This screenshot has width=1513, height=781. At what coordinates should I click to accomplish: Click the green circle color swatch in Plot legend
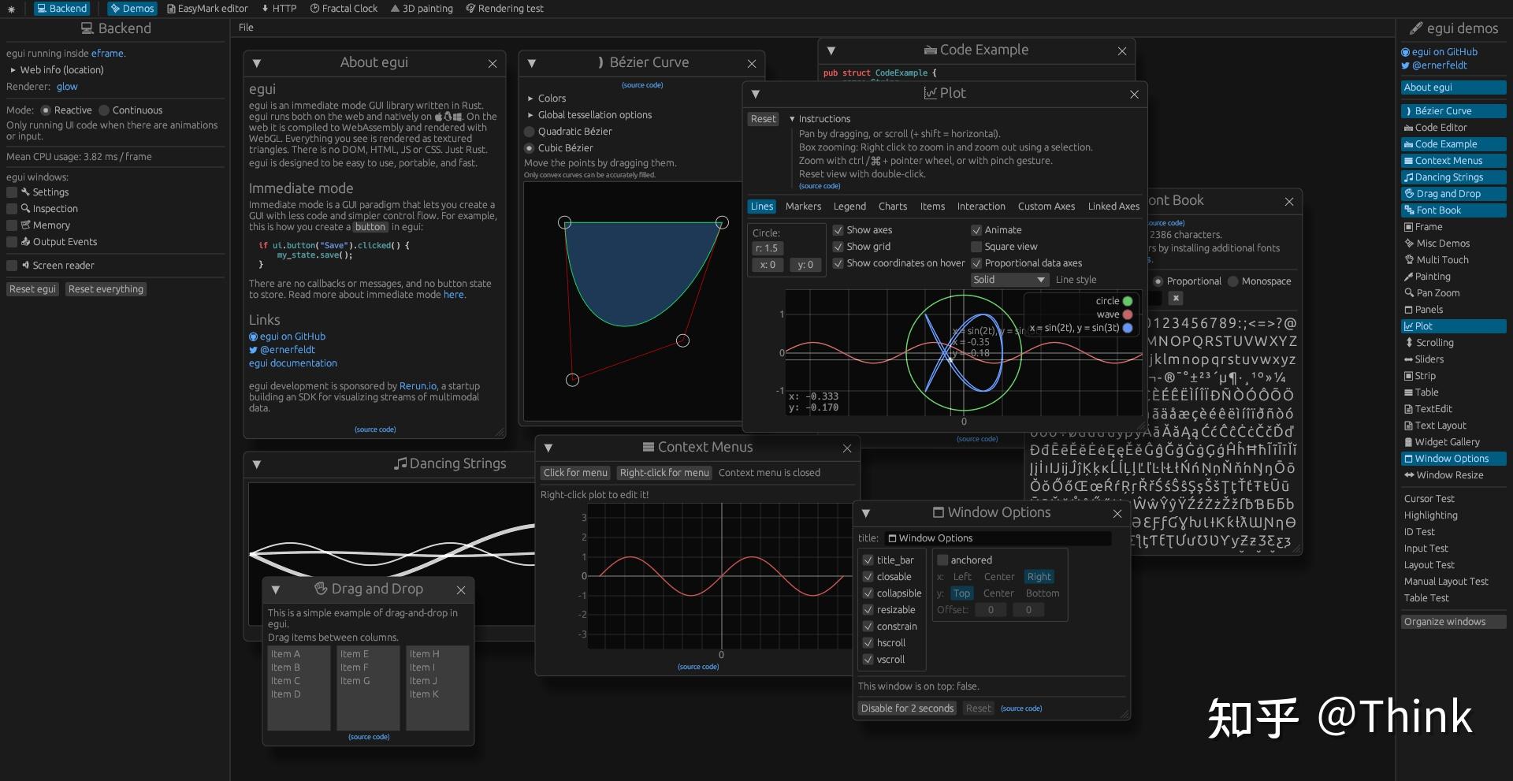(x=1127, y=300)
